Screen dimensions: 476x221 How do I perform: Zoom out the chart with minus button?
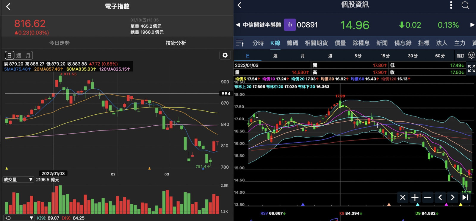428,197
